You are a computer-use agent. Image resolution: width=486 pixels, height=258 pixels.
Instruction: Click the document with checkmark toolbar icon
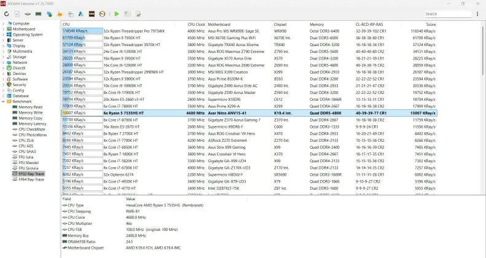tap(138, 14)
